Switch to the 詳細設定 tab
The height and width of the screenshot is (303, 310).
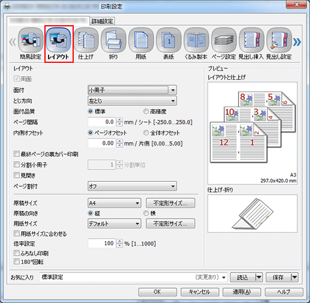(x=102, y=21)
